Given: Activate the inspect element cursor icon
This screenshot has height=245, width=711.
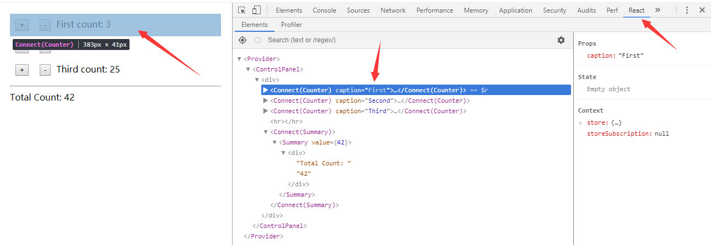Looking at the screenshot, I should [242, 10].
